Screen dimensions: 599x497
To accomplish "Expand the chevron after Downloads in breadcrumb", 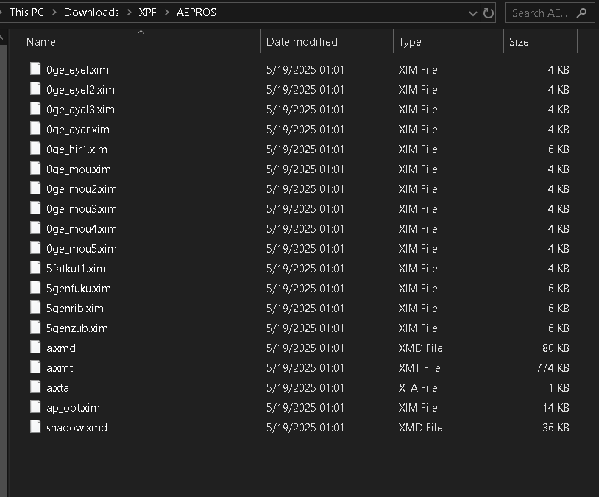I will point(129,13).
